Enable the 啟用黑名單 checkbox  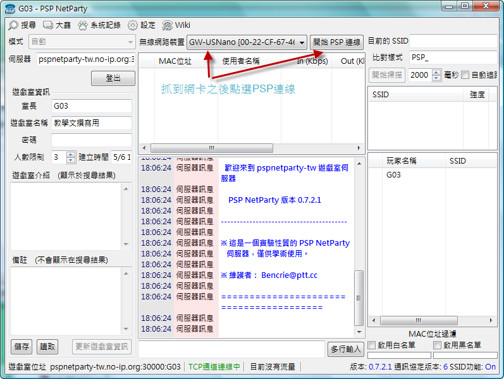point(437,346)
